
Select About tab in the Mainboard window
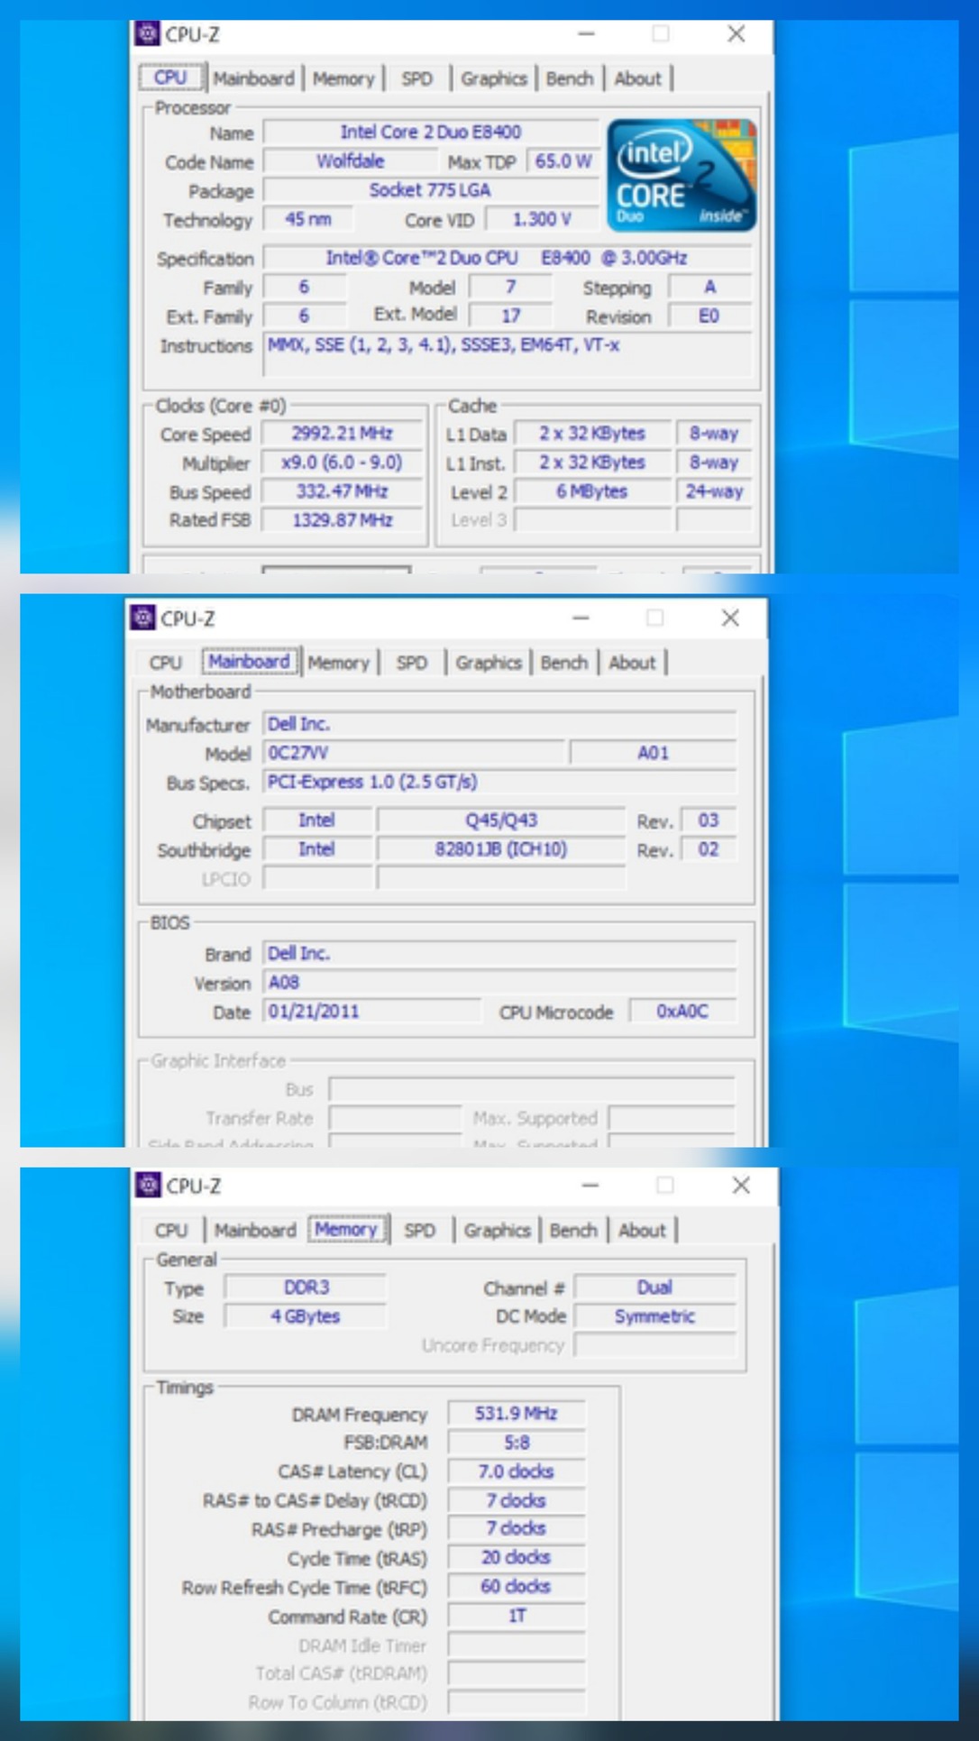pyautogui.click(x=632, y=663)
